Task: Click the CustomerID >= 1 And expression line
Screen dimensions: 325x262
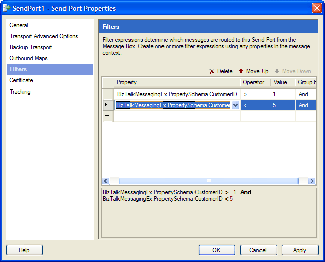Action: click(x=177, y=192)
